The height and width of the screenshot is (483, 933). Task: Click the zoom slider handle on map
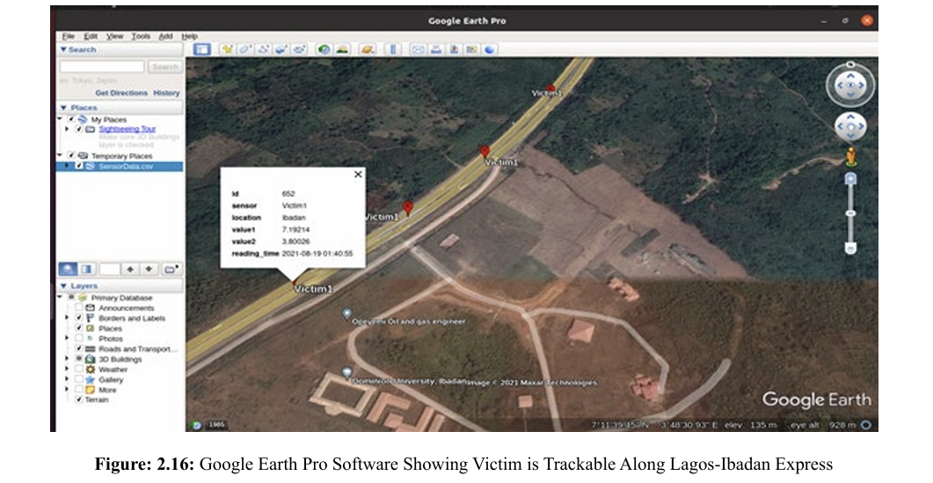(850, 213)
